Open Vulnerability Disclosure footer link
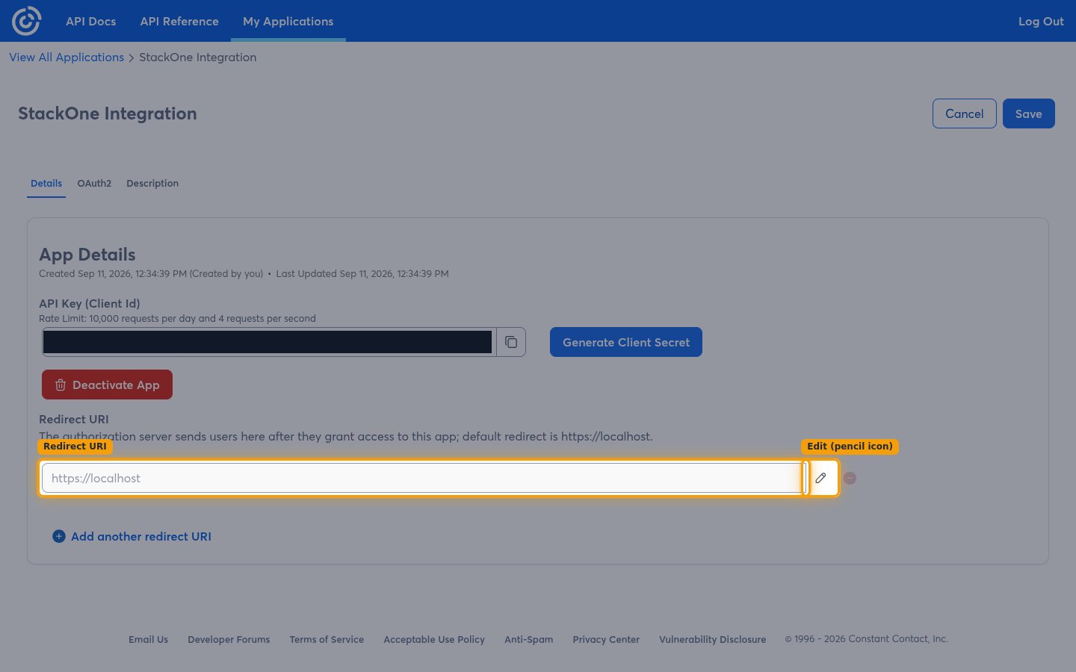This screenshot has height=672, width=1076. click(713, 639)
